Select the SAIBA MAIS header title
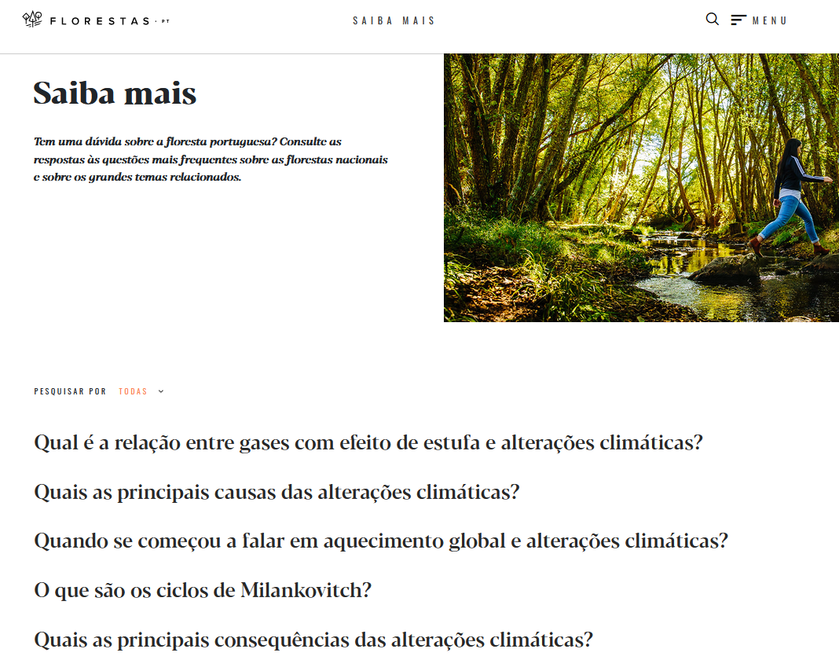The height and width of the screenshot is (660, 839). tap(394, 21)
